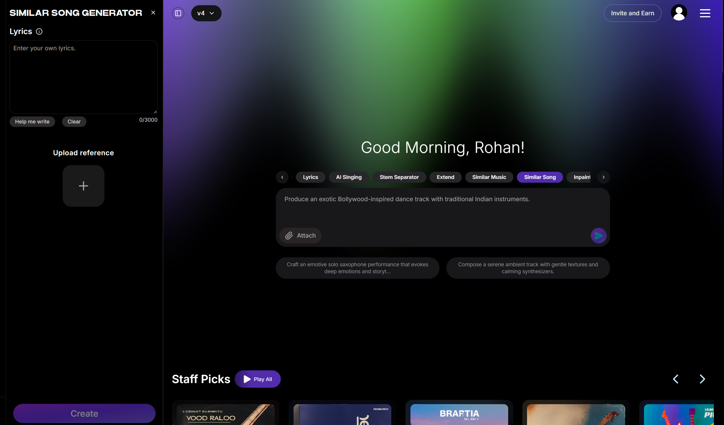The height and width of the screenshot is (425, 724).
Task: Click the profile avatar icon
Action: click(x=679, y=12)
